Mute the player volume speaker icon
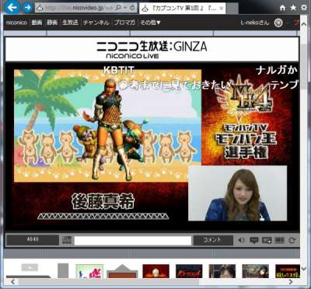Screen dimensions: 311x289 (241, 240)
